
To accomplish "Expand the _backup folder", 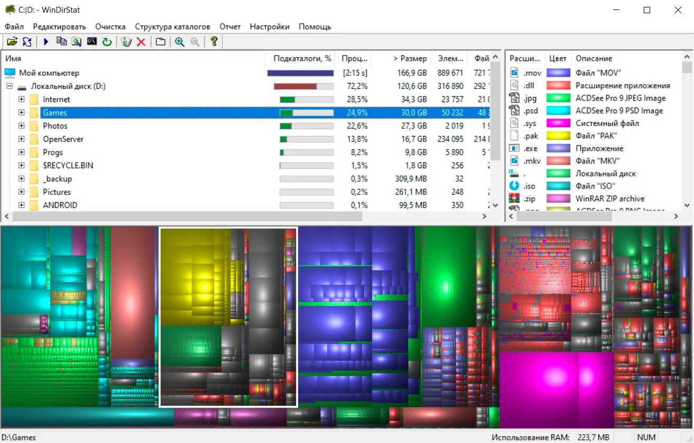I will tap(21, 179).
